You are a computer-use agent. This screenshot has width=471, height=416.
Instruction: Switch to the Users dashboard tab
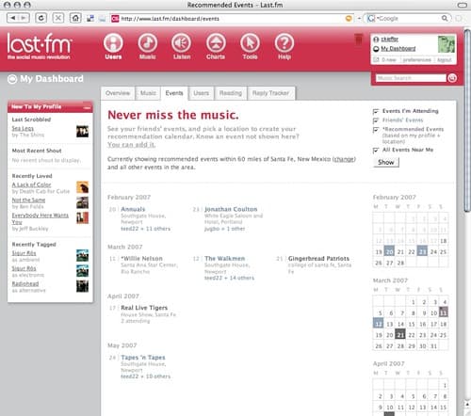click(202, 93)
